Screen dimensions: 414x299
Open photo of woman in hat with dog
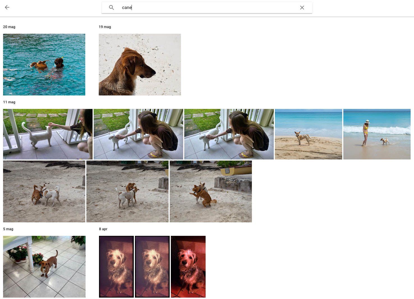(x=377, y=134)
